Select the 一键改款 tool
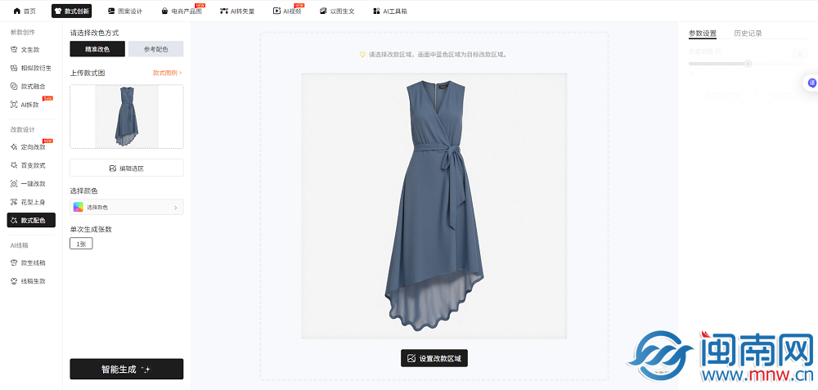 click(x=33, y=184)
